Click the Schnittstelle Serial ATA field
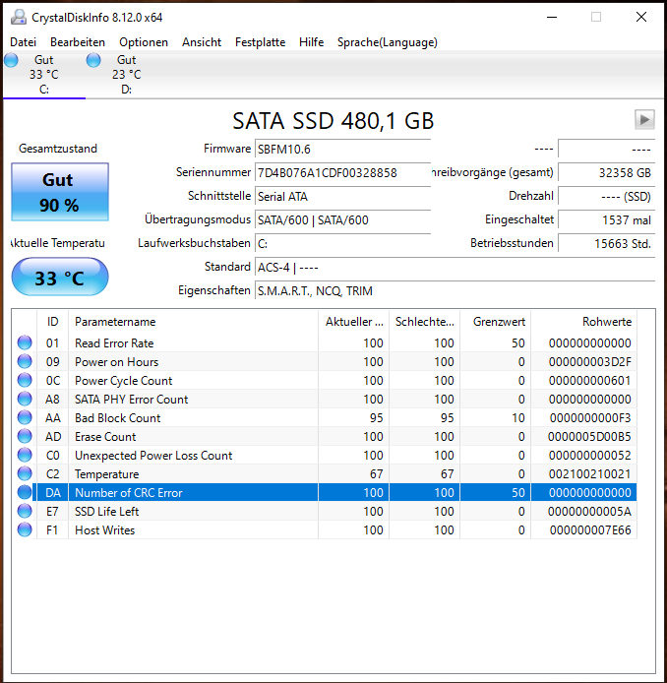Image resolution: width=667 pixels, height=683 pixels. coord(342,197)
